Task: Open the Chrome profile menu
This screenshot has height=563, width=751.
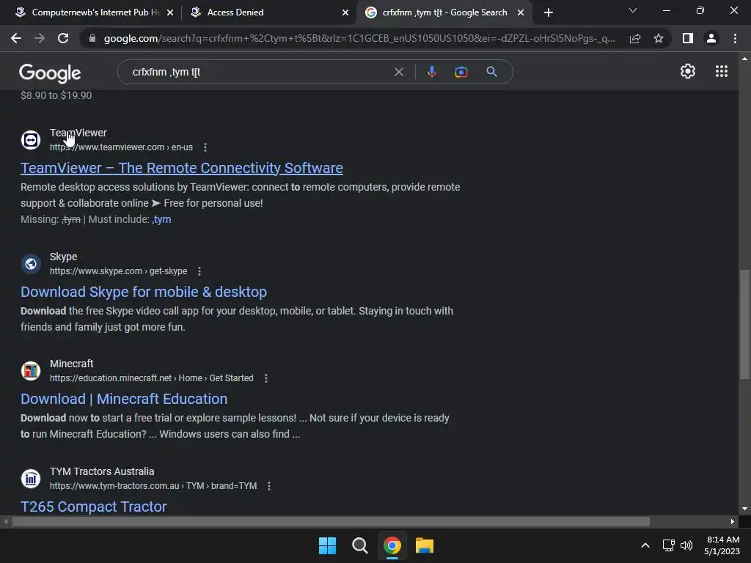Action: pyautogui.click(x=711, y=38)
